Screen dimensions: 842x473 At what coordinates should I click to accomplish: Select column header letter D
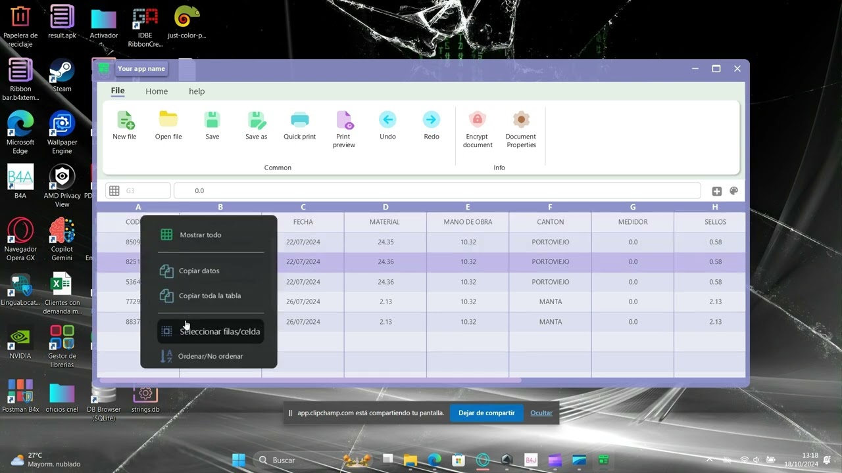(385, 207)
